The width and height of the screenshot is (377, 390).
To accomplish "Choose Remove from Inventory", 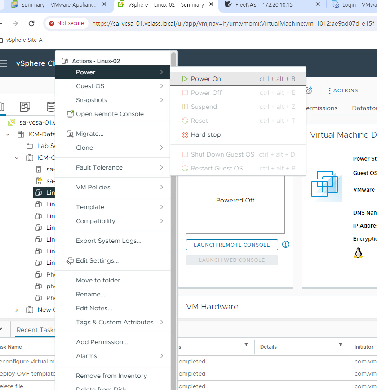I will (113, 376).
